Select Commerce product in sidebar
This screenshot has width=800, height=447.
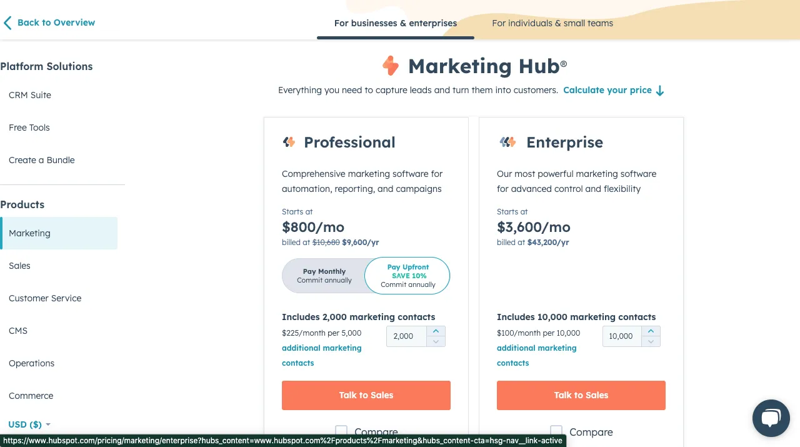tap(31, 396)
